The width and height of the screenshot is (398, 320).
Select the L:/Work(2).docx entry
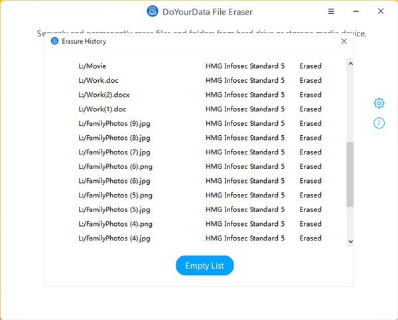point(103,95)
